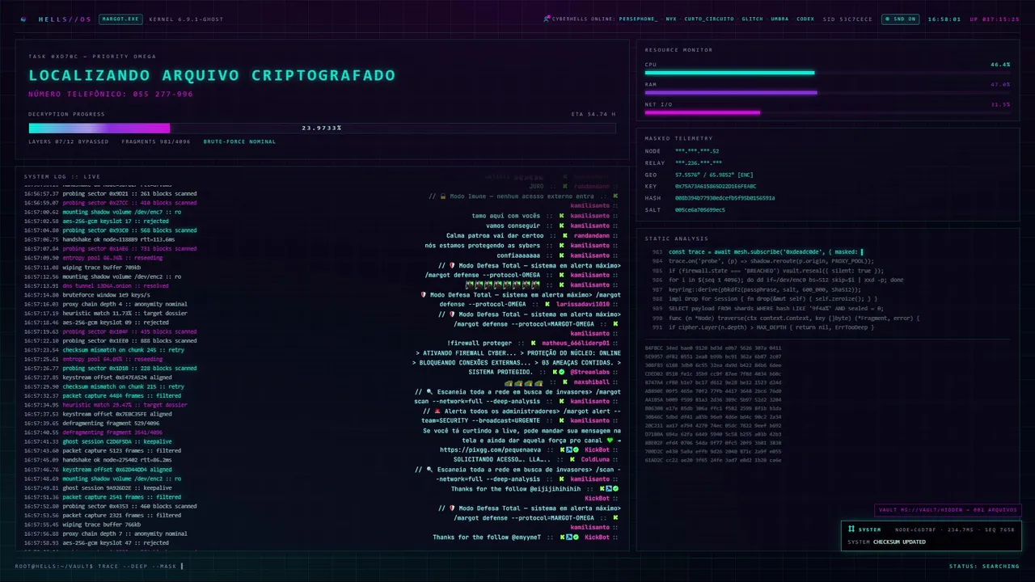Click the lock emoji in 'Modo Imune' message
Screen dimensions: 1035x582
tap(442, 196)
